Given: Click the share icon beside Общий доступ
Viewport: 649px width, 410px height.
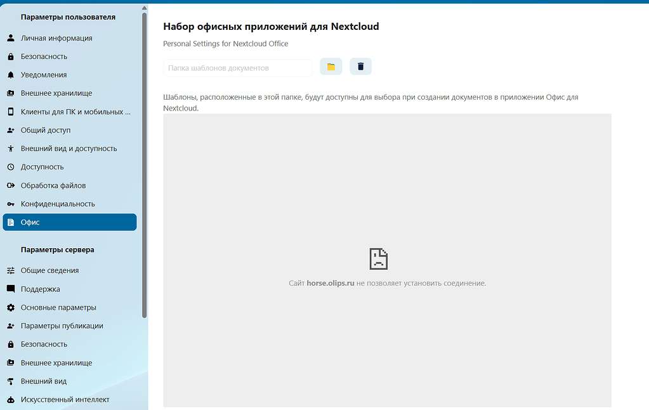Looking at the screenshot, I should 11,130.
